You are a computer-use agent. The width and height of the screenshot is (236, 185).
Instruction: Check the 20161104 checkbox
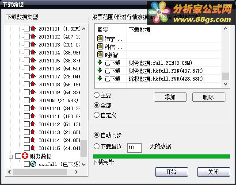click(27, 53)
